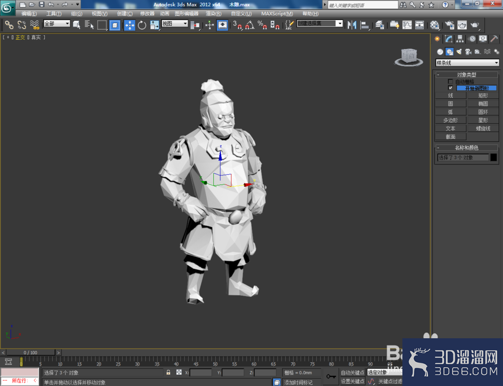Click the Mirror tool icon

(352, 25)
